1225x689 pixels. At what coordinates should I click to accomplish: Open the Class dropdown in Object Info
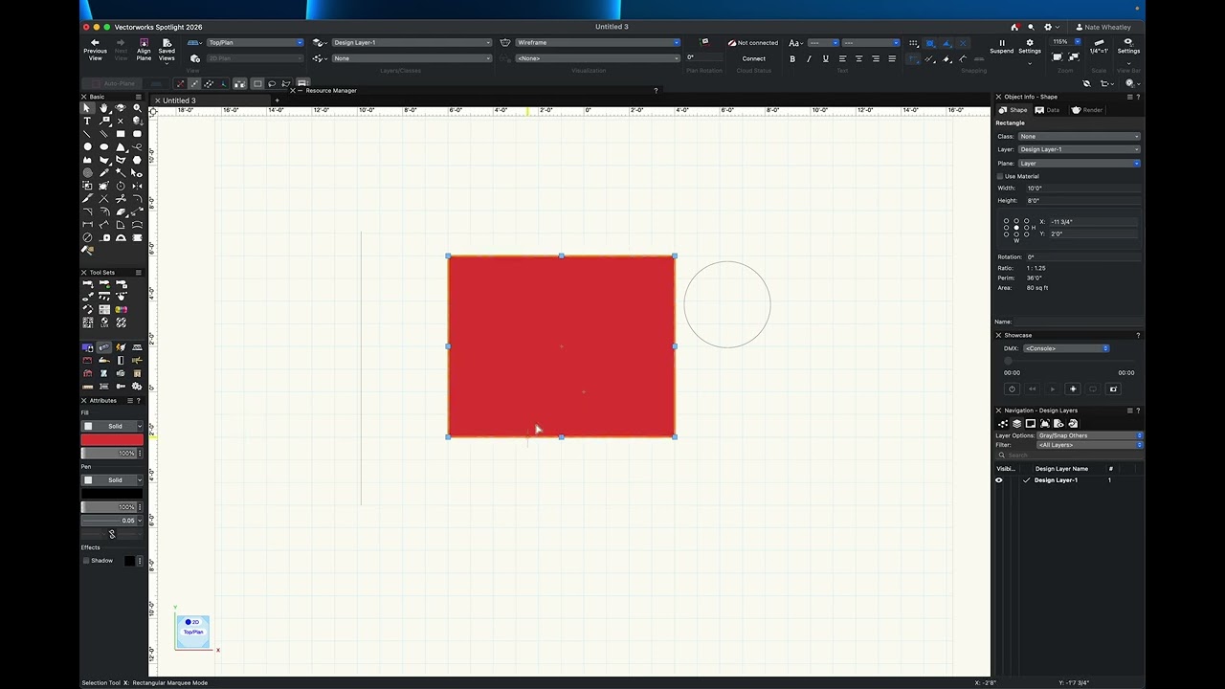[x=1079, y=136]
